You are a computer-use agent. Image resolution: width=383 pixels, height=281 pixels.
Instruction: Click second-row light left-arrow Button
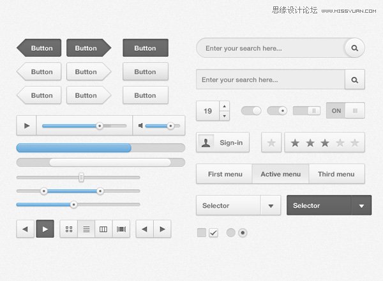click(39, 71)
